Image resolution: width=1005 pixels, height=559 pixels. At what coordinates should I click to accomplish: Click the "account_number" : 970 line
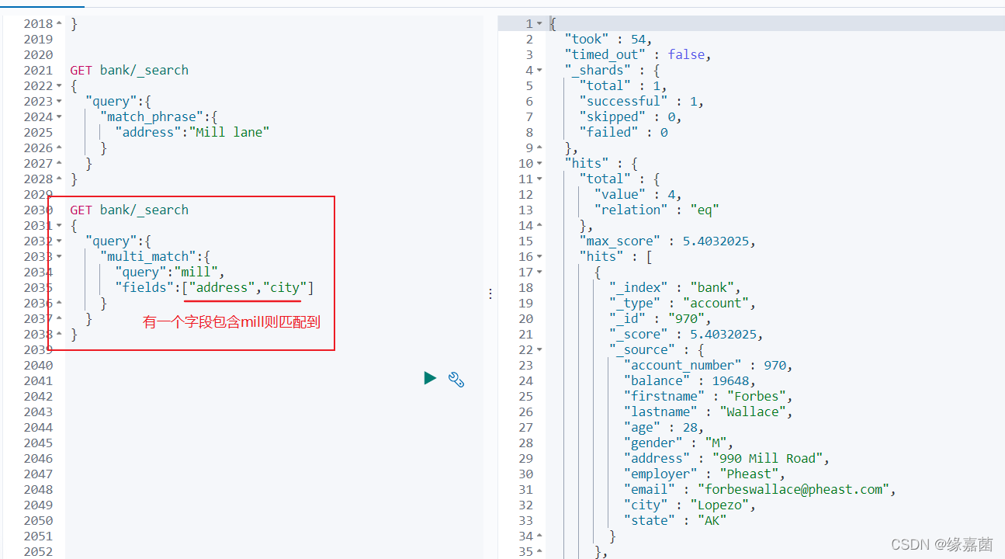pyautogui.click(x=708, y=365)
